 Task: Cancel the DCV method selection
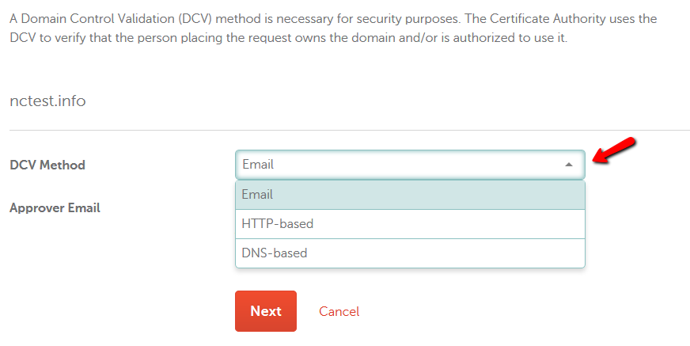coord(339,311)
